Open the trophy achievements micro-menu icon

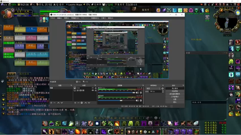141,132
